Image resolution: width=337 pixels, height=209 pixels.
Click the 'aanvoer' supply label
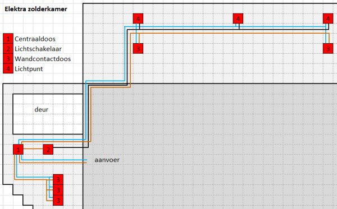pyautogui.click(x=107, y=160)
